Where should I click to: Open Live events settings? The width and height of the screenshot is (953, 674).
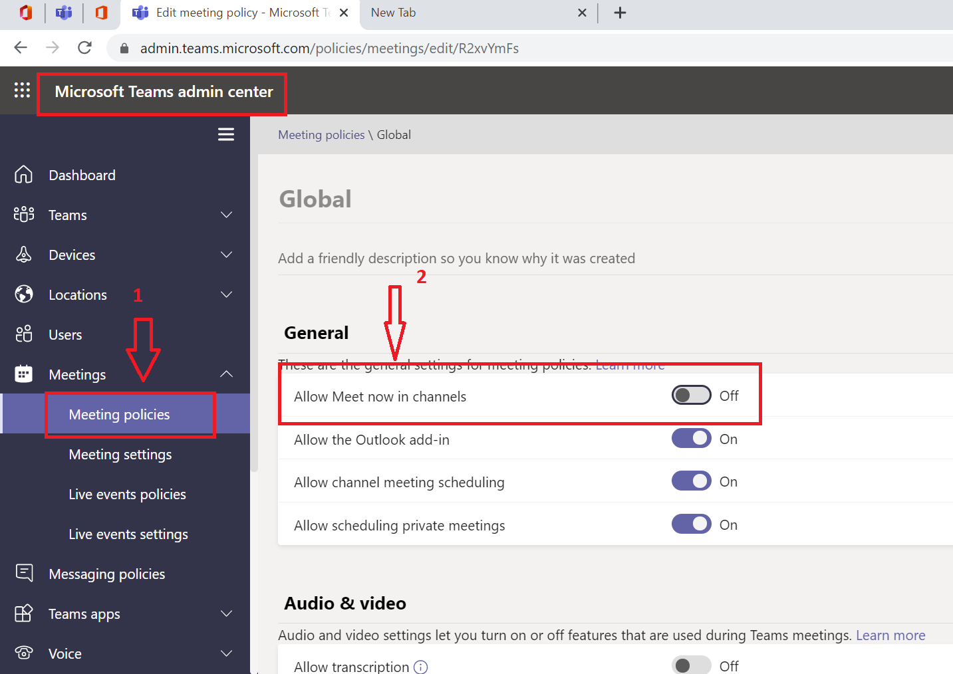(128, 534)
